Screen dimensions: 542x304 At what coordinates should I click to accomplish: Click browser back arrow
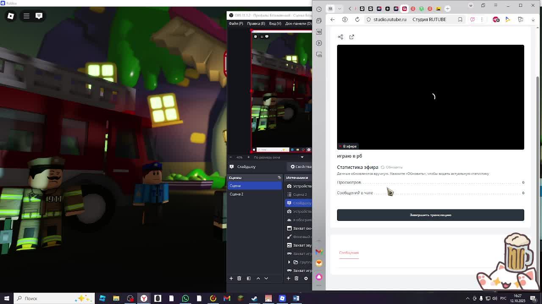point(332,19)
